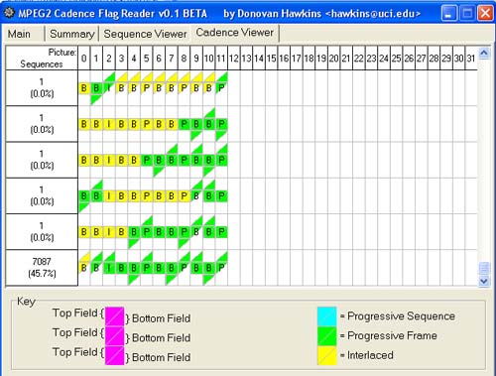Screen dimensions: 496x376
Task: Select the Sequence Viewer tab
Action: pos(145,34)
